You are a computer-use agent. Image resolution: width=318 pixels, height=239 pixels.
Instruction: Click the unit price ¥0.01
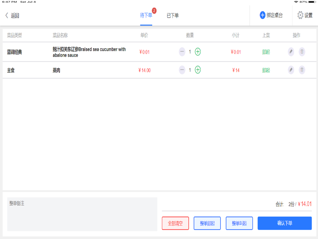click(144, 52)
